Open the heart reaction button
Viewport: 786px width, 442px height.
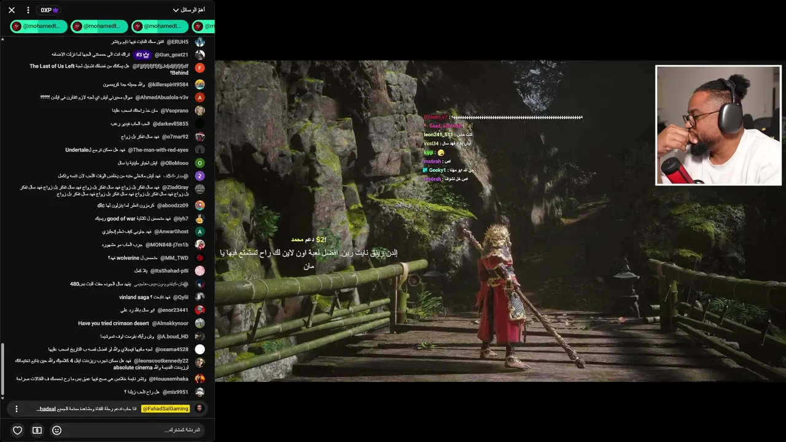click(17, 430)
